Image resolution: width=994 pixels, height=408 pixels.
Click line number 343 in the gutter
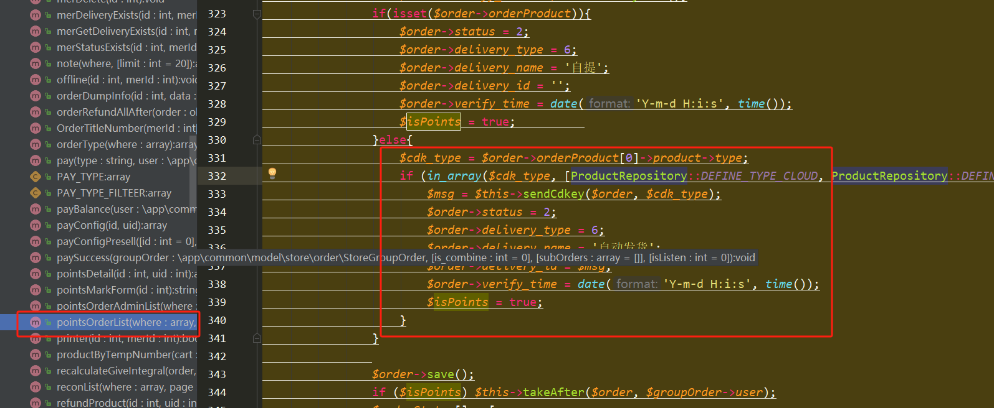point(217,374)
